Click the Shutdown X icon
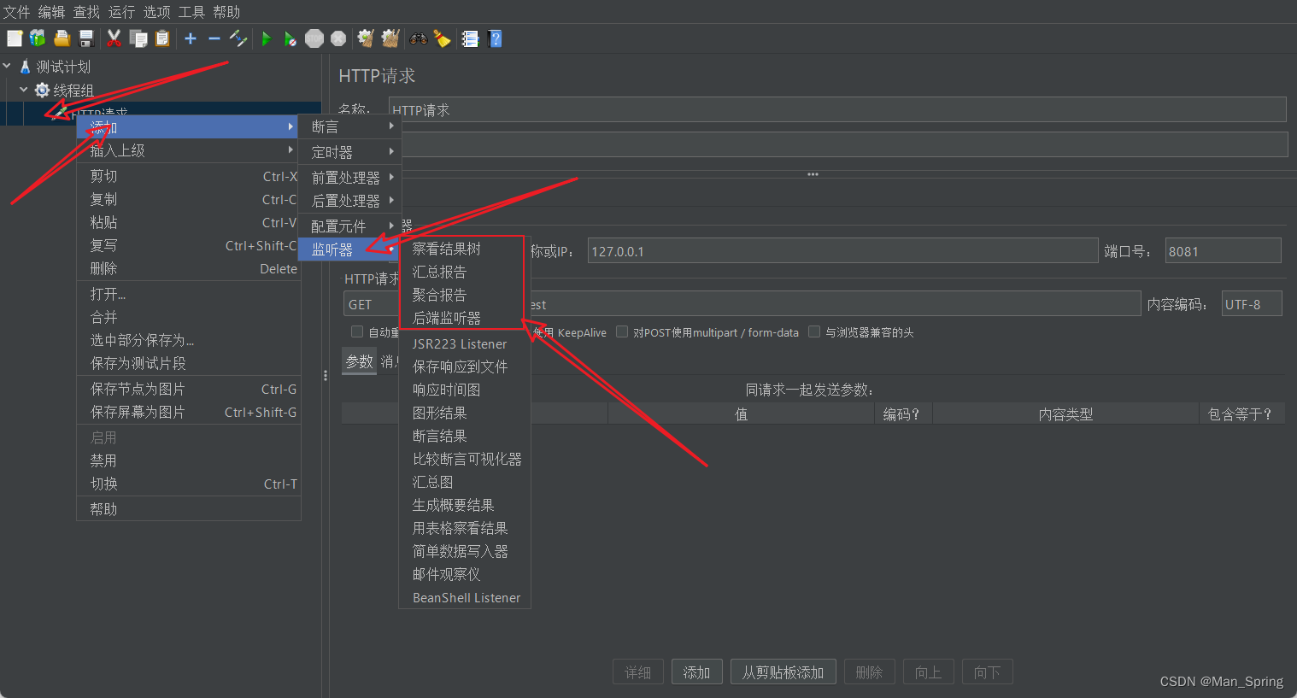The image size is (1297, 698). 338,38
